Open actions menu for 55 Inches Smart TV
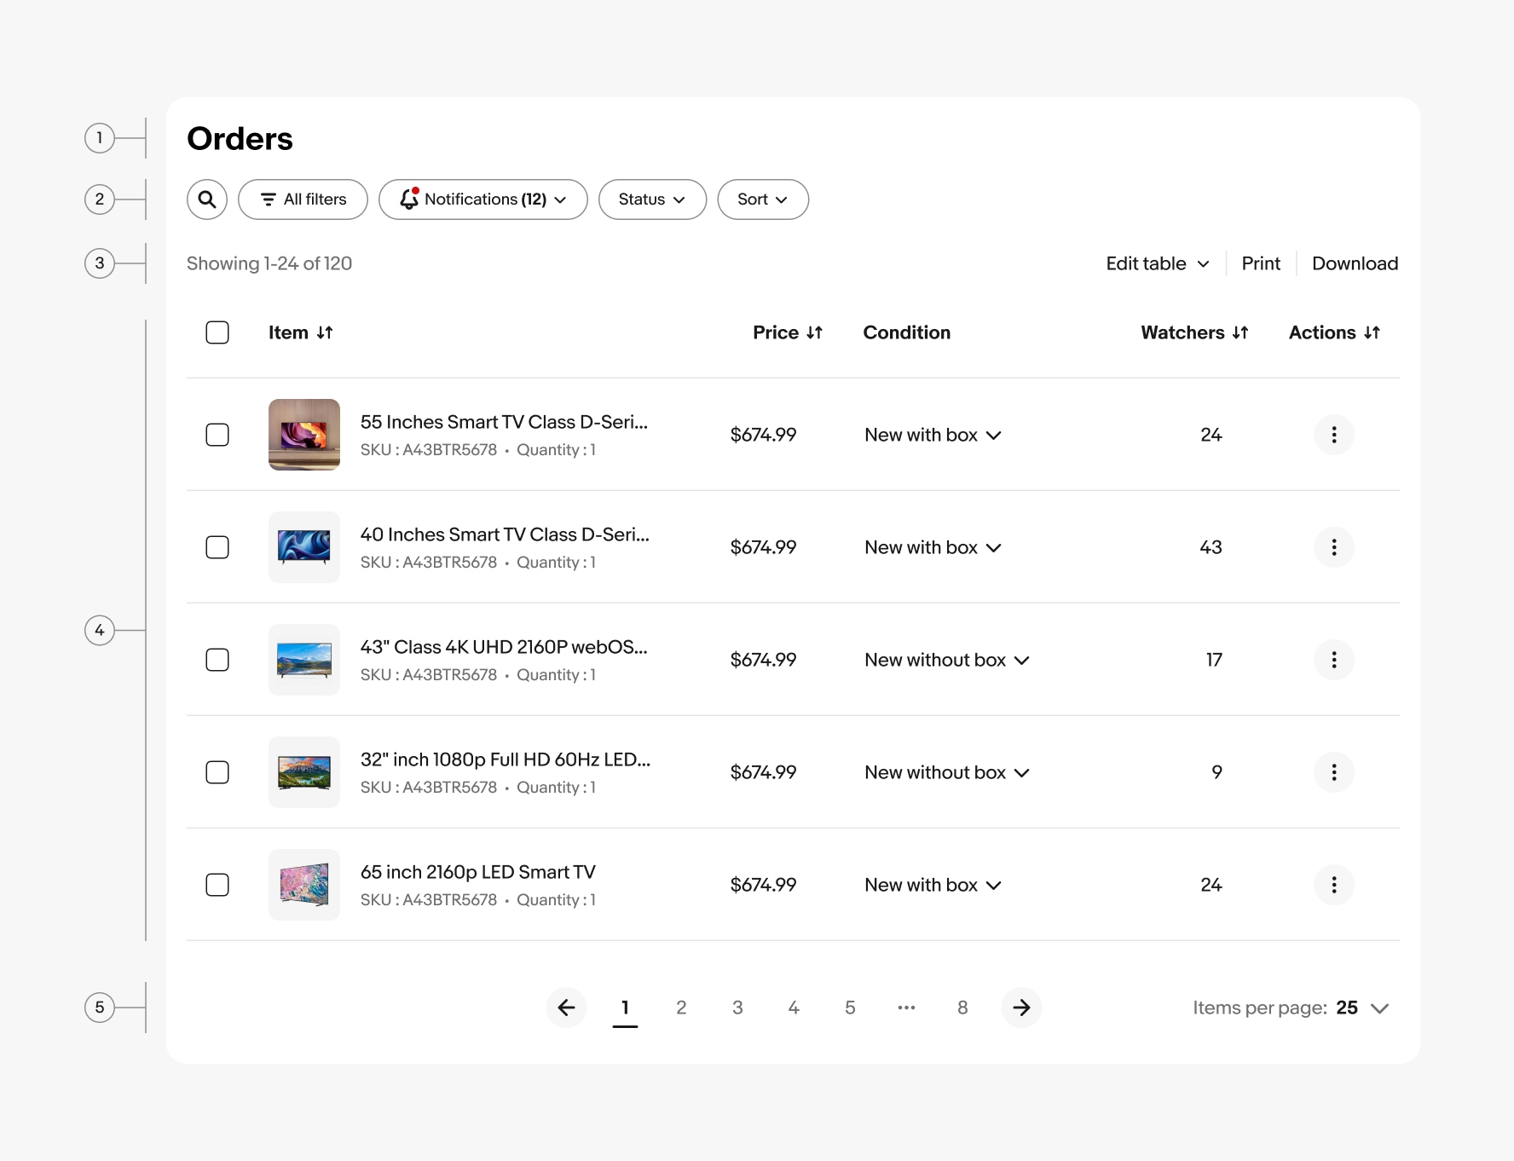This screenshot has width=1514, height=1161. pos(1334,435)
